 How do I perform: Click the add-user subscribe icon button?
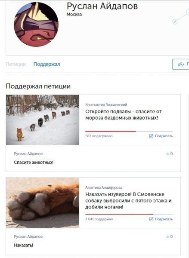point(180,64)
